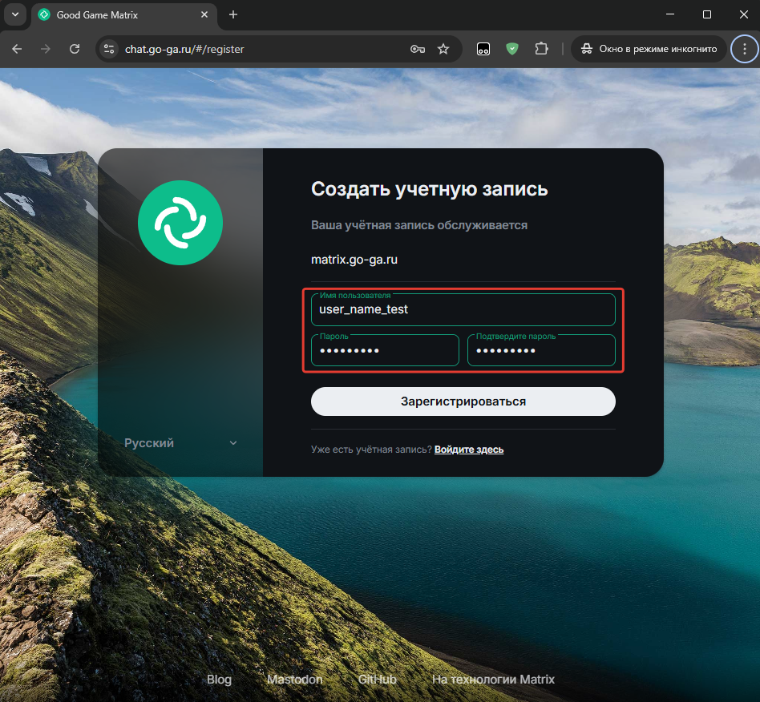Open the tab search dropdown arrow

point(15,14)
